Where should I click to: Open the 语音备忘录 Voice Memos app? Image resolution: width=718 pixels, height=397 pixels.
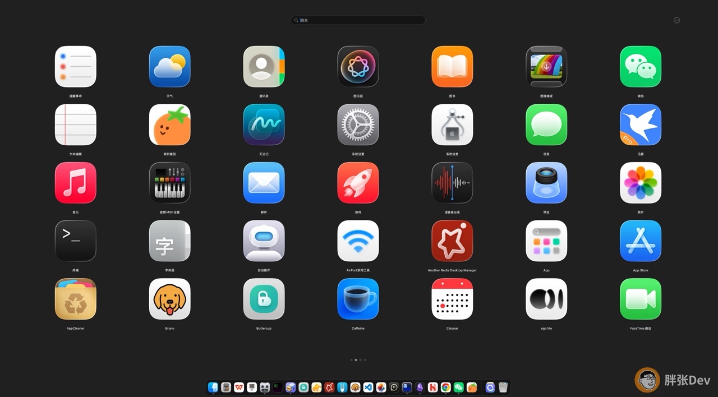click(x=452, y=183)
